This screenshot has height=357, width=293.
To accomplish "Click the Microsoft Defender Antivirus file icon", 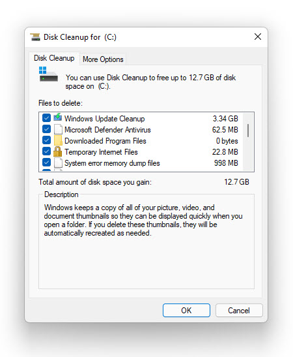I will [x=58, y=129].
